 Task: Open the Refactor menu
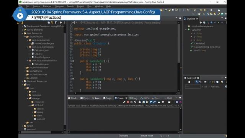[x=47, y=7]
